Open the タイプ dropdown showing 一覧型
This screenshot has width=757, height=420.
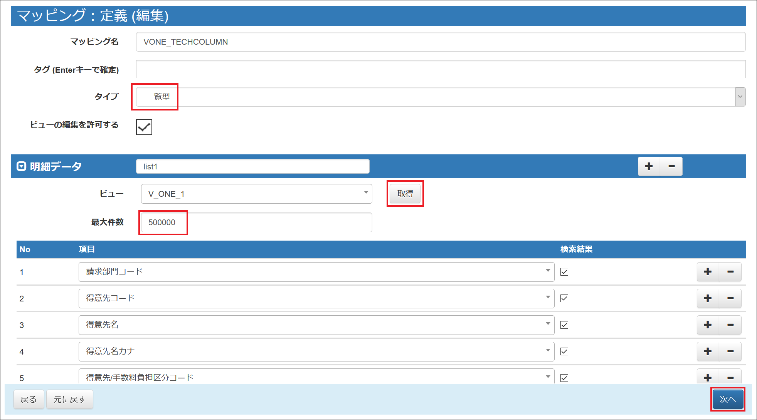click(439, 97)
